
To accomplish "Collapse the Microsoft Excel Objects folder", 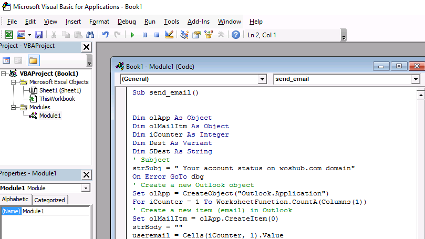I will (x=13, y=82).
